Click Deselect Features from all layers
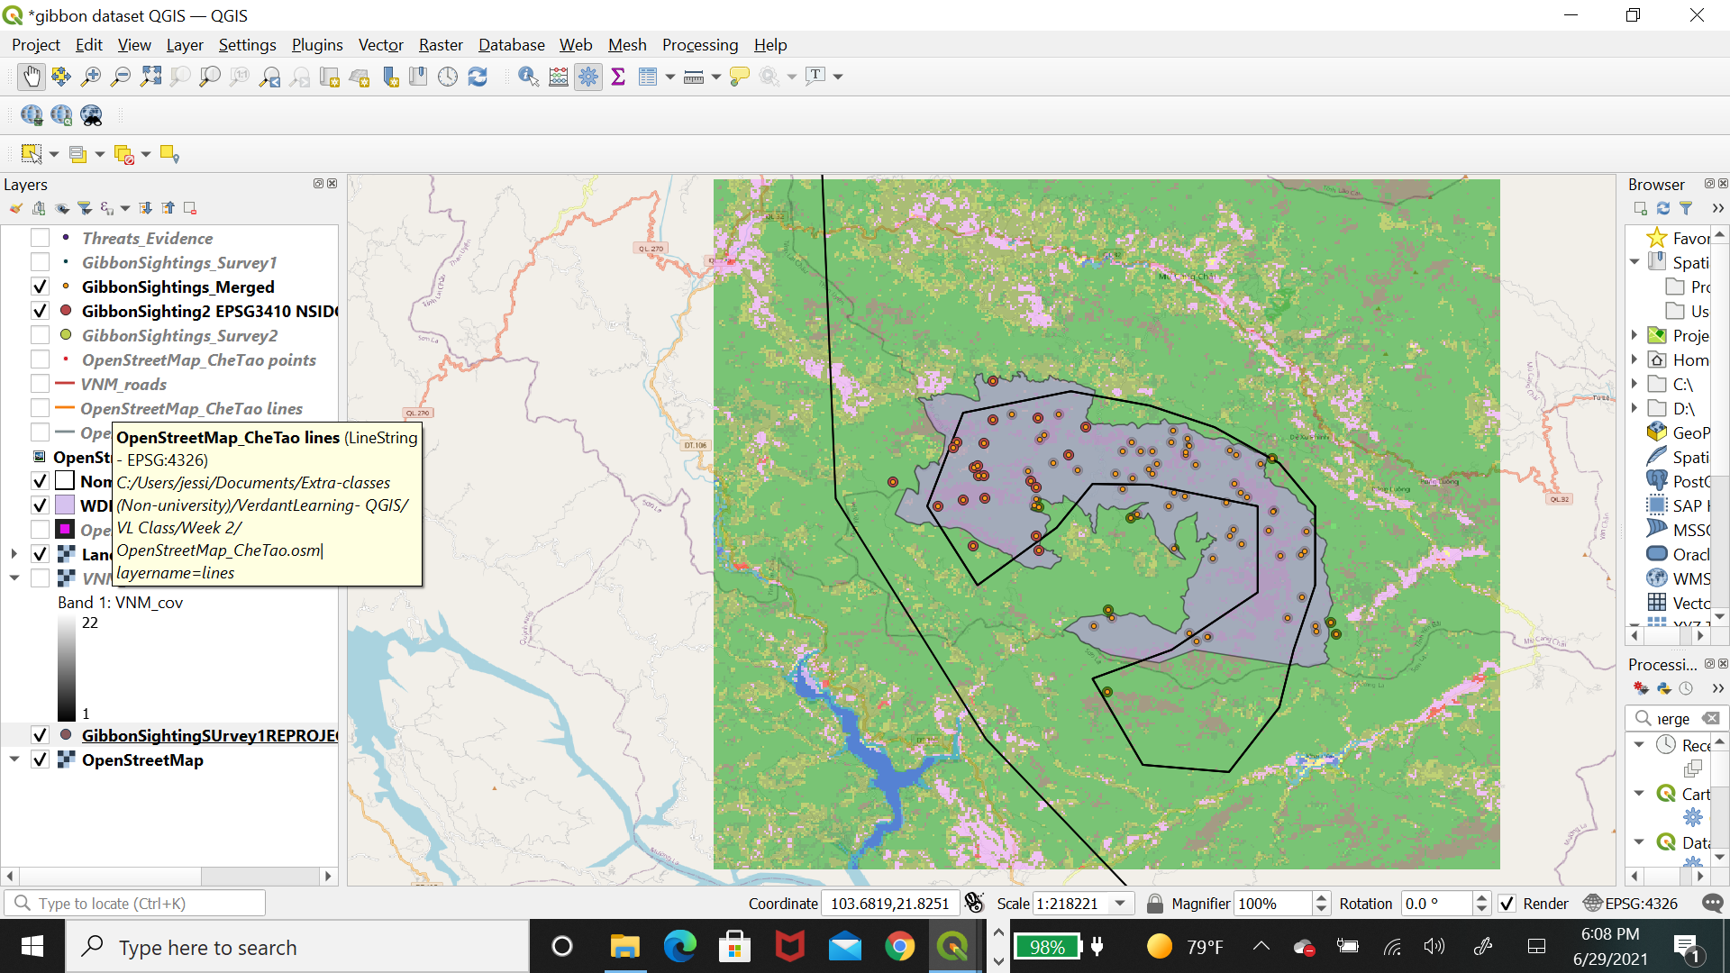1730x973 pixels. [x=124, y=154]
